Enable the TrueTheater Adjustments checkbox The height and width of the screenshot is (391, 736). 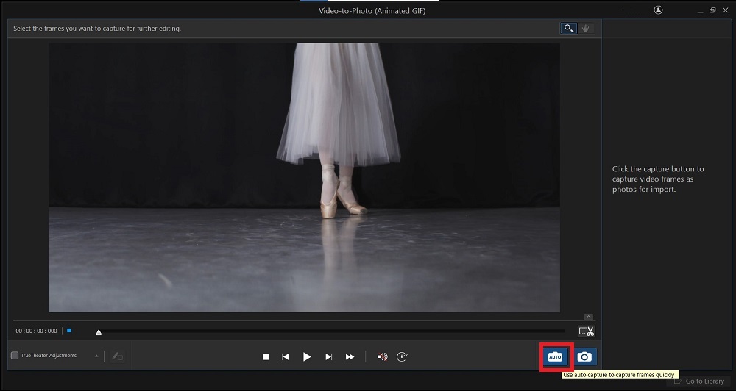coord(15,356)
